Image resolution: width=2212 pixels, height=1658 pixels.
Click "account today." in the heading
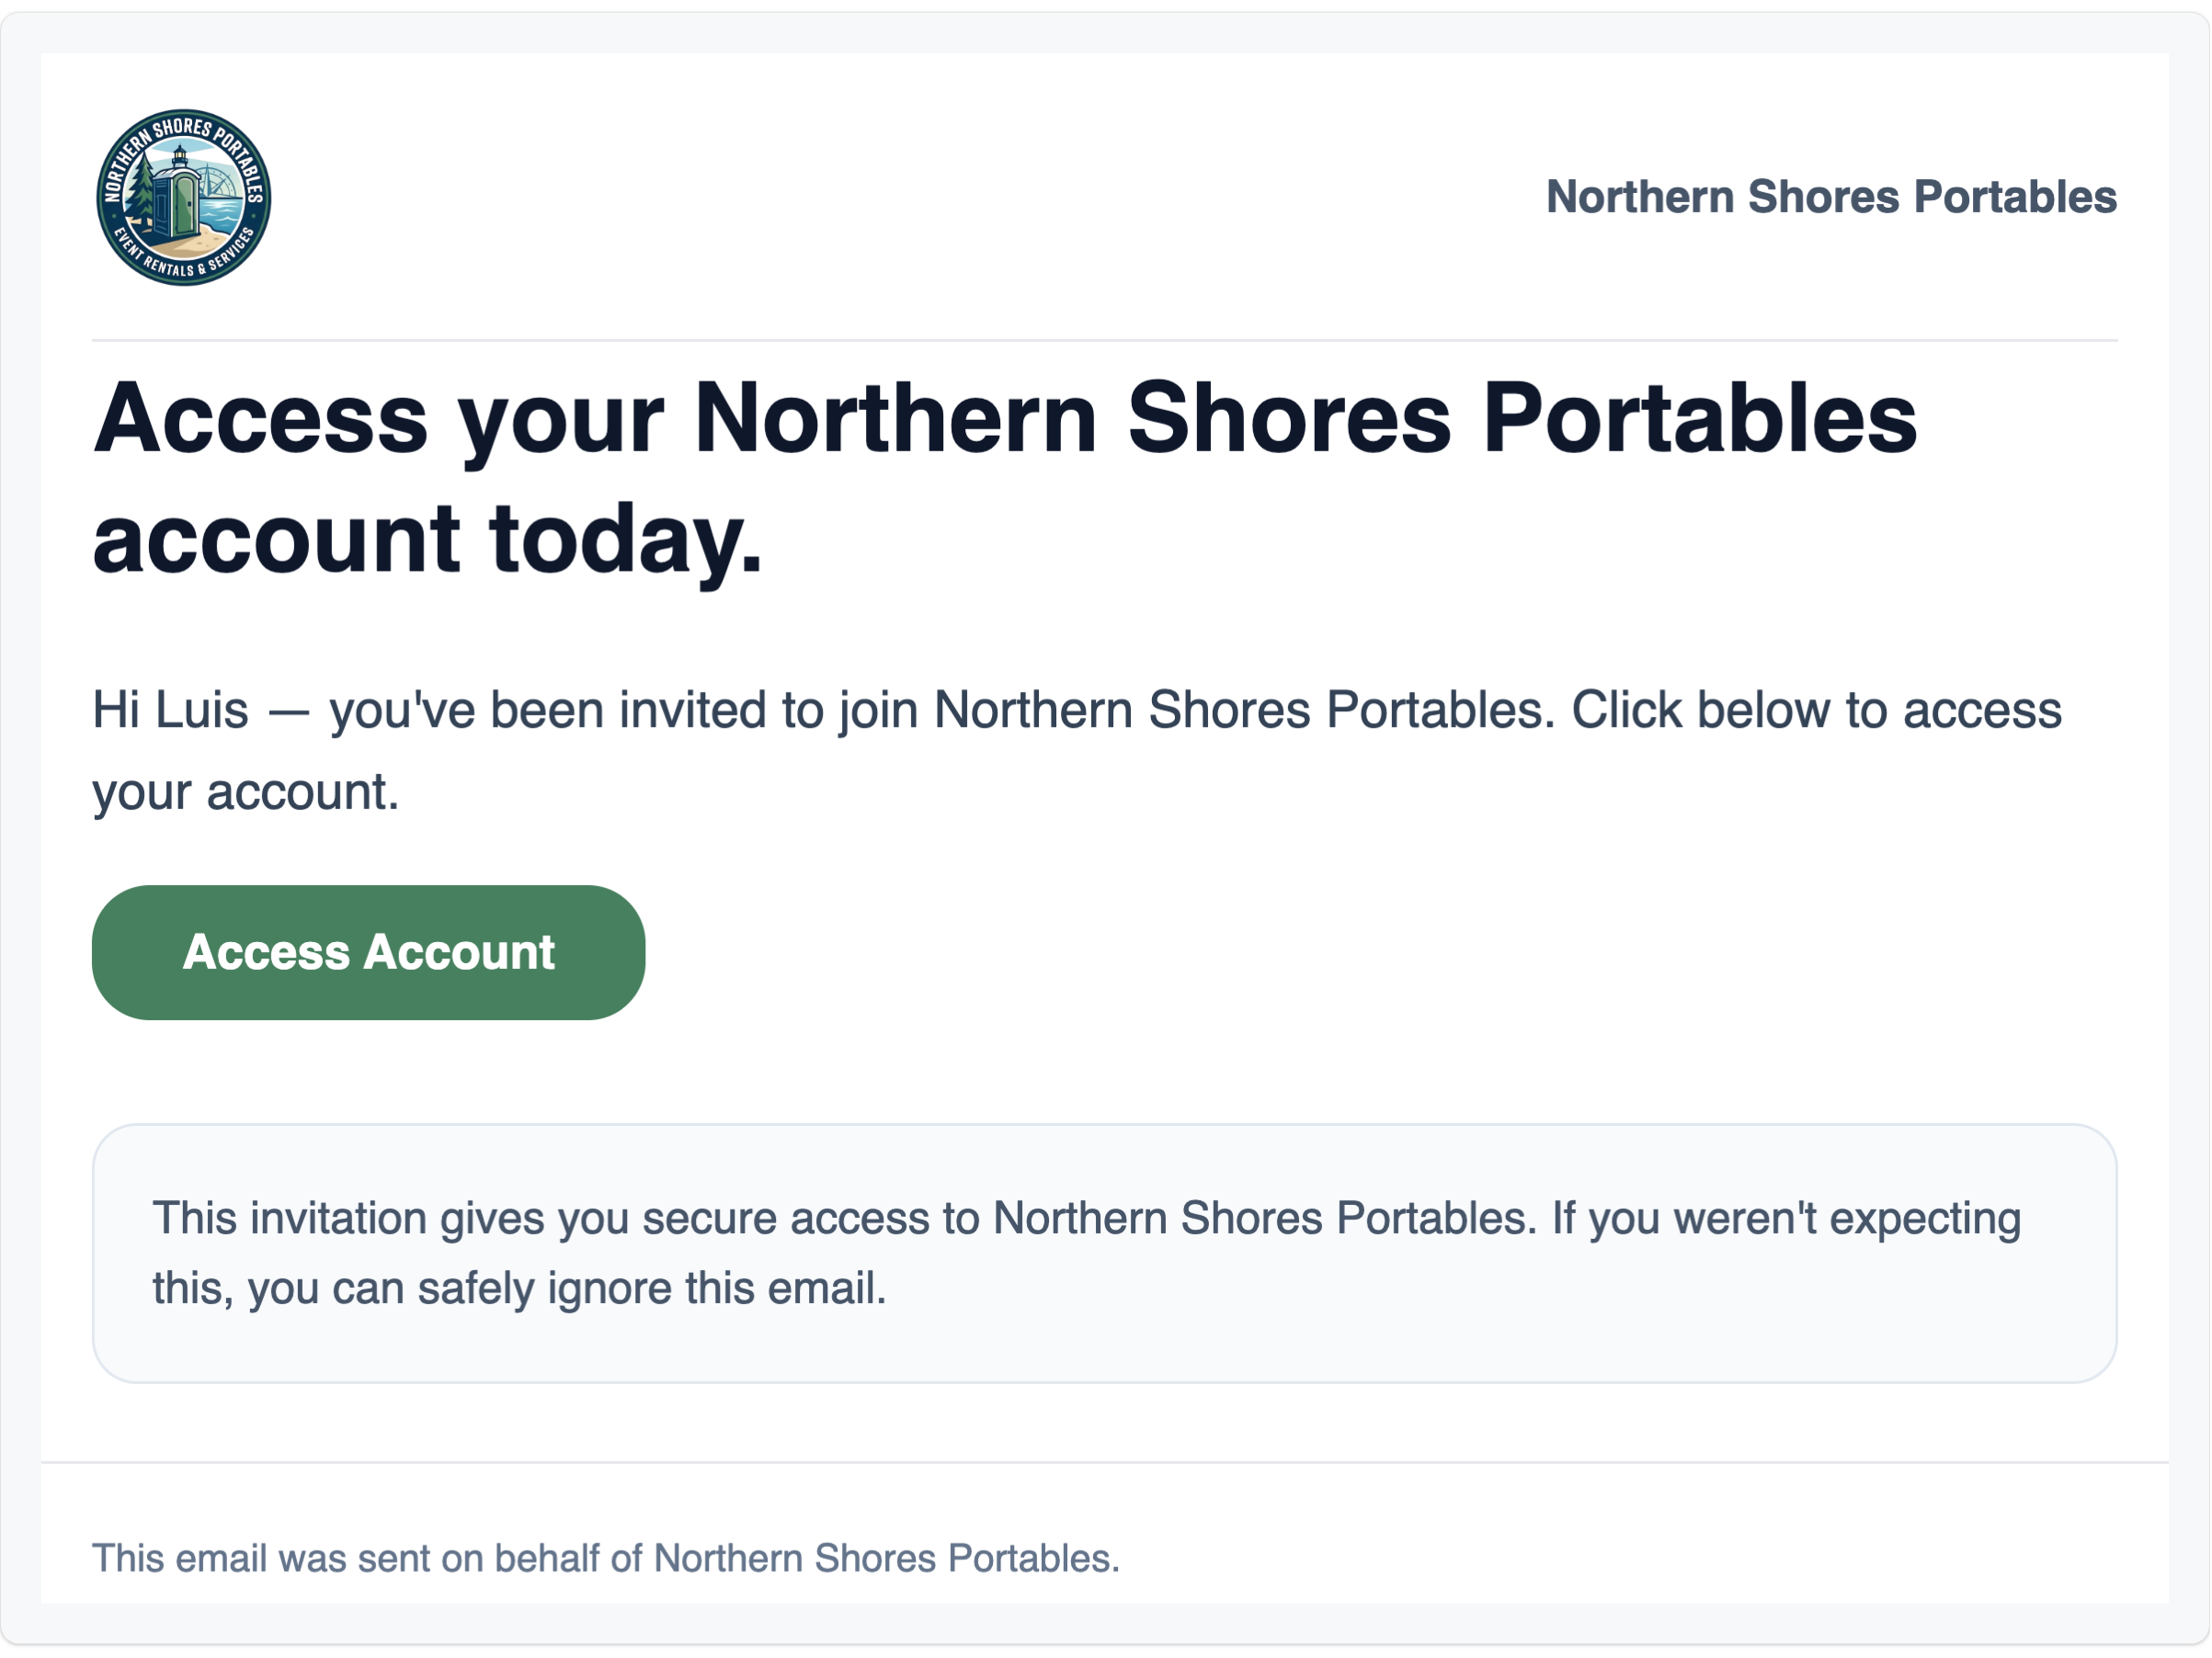pyautogui.click(x=427, y=539)
